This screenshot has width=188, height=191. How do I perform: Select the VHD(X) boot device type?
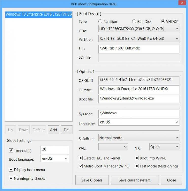coord(163,22)
